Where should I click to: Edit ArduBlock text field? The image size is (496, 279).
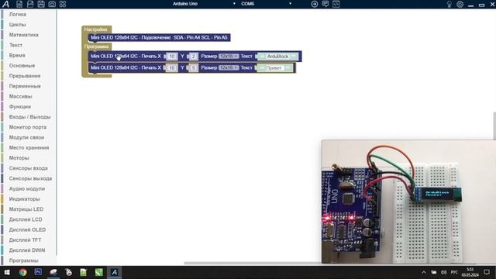[x=277, y=57]
